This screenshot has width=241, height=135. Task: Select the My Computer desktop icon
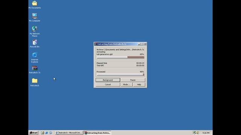[35, 17]
